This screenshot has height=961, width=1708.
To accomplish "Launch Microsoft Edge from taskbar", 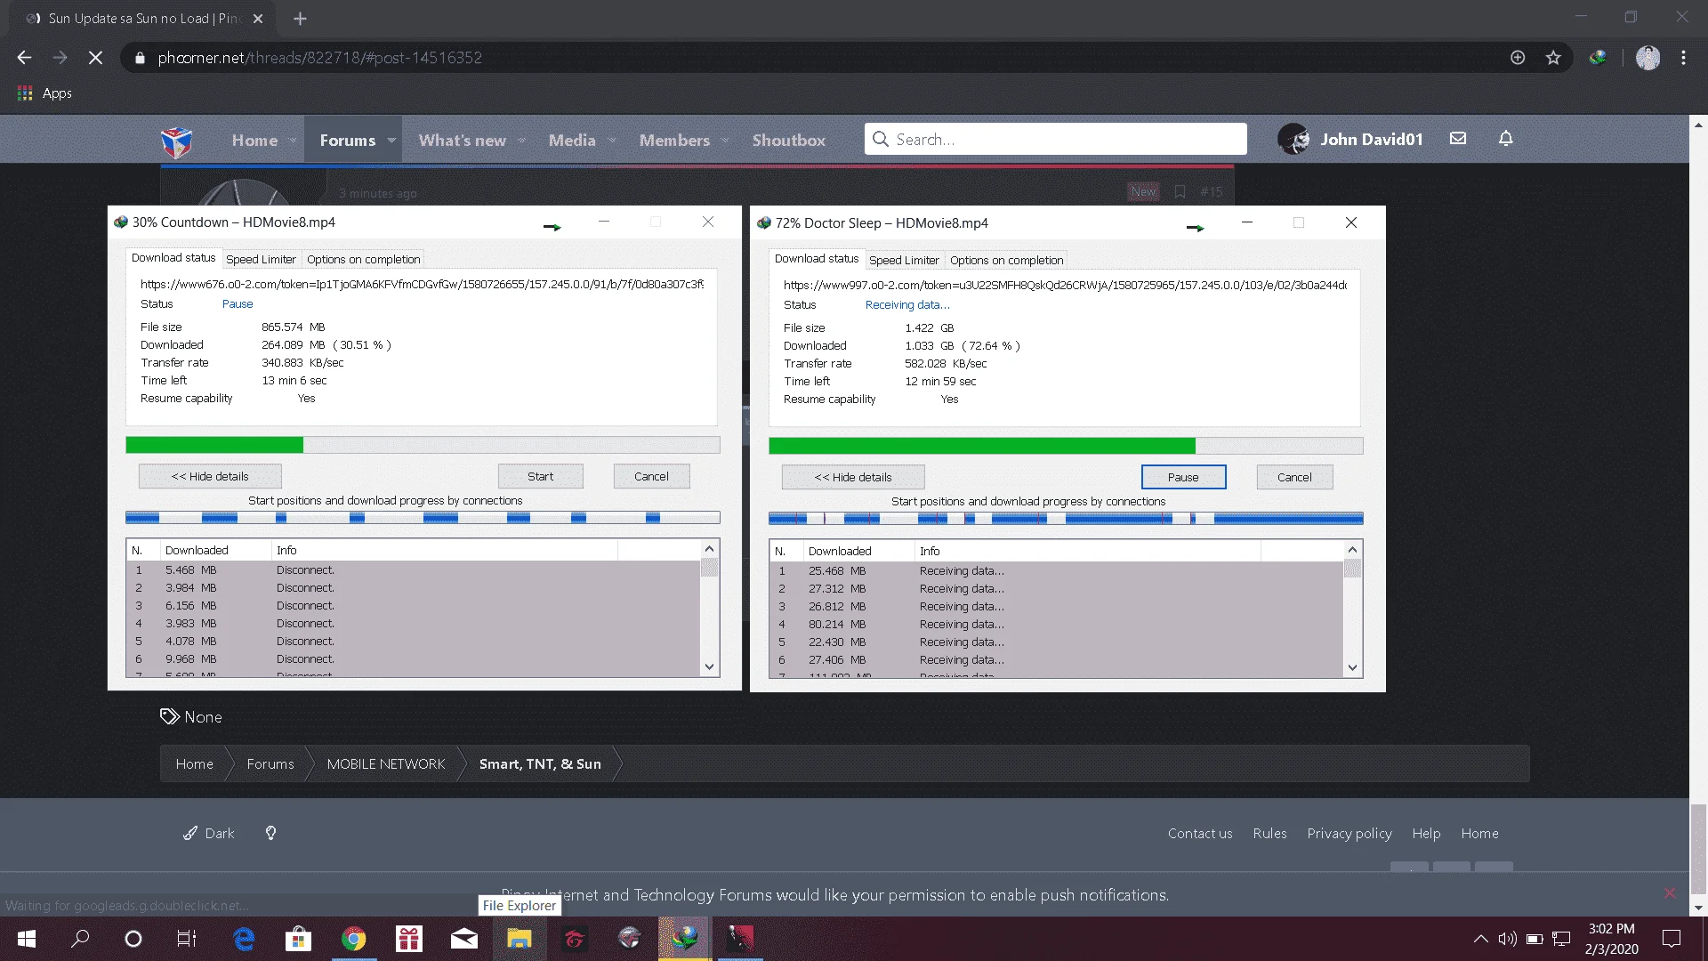I will pyautogui.click(x=243, y=939).
